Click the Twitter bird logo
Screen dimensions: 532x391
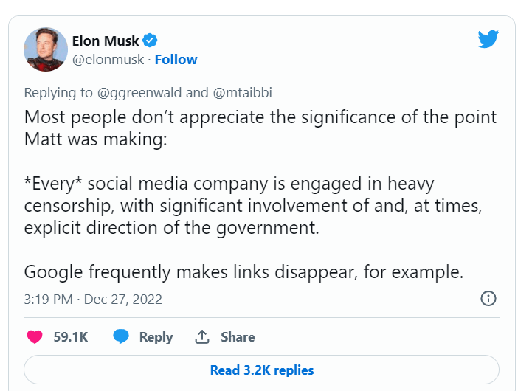488,39
